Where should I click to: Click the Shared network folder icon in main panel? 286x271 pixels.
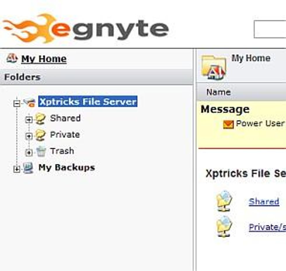[x=224, y=201]
